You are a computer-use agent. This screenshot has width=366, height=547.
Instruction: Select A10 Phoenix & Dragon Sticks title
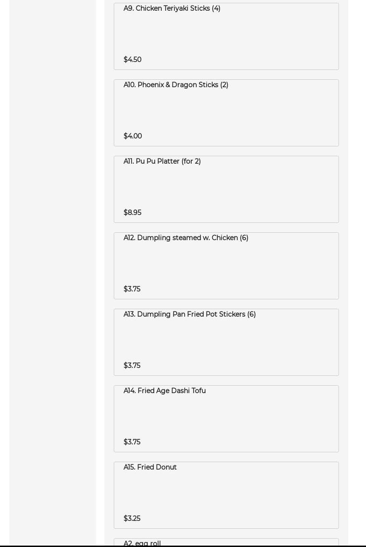pyautogui.click(x=176, y=85)
